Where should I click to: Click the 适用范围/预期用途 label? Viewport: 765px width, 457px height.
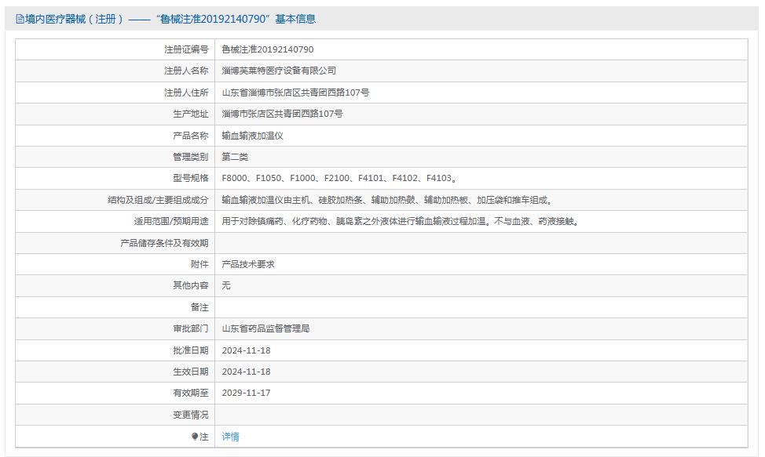170,221
